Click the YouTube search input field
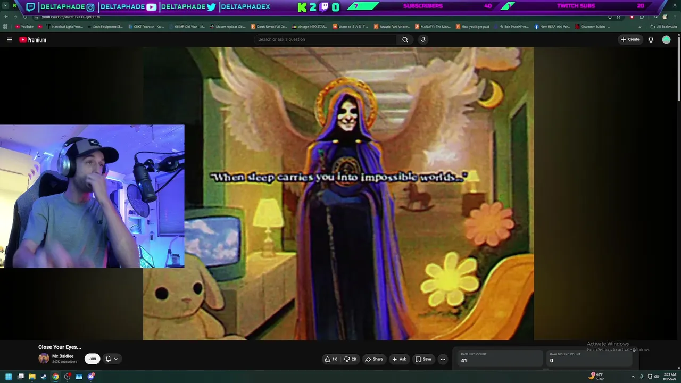Image resolution: width=681 pixels, height=383 pixels. coord(326,39)
